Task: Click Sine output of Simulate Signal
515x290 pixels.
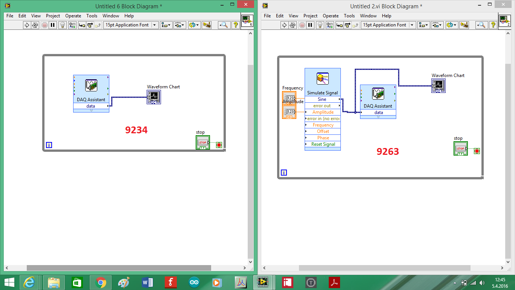Action: point(323,99)
